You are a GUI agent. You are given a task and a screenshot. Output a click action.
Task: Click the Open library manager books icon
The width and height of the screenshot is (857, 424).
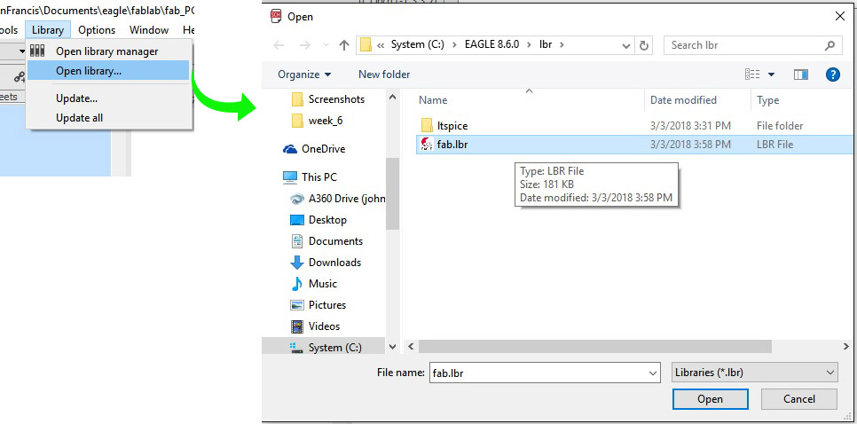[x=37, y=51]
